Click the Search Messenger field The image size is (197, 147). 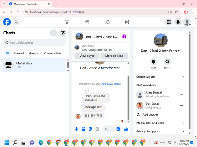tap(35, 42)
